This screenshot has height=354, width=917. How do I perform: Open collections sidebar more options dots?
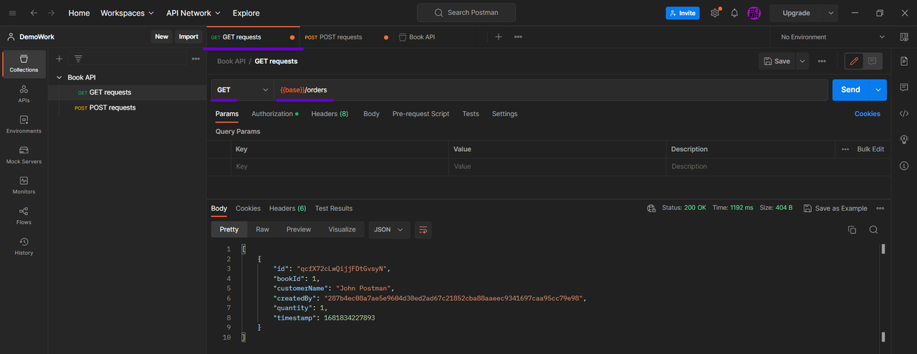tap(196, 59)
